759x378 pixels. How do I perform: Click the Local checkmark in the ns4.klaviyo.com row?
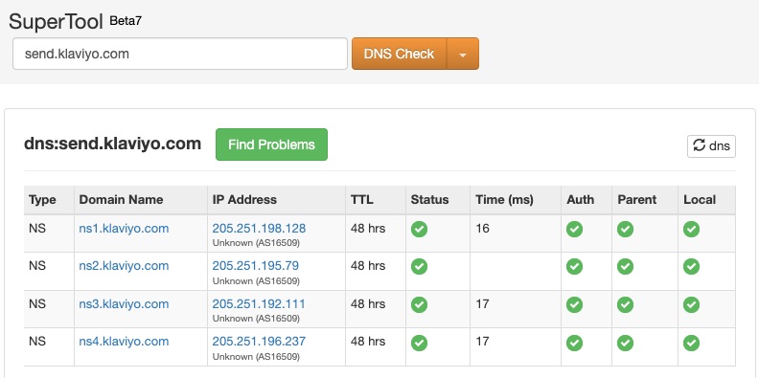pyautogui.click(x=691, y=343)
